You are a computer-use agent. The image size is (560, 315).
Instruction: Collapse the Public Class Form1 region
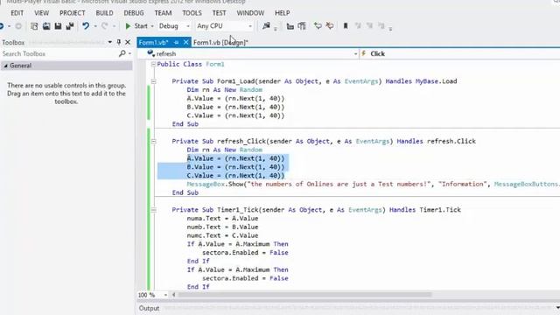pos(153,64)
